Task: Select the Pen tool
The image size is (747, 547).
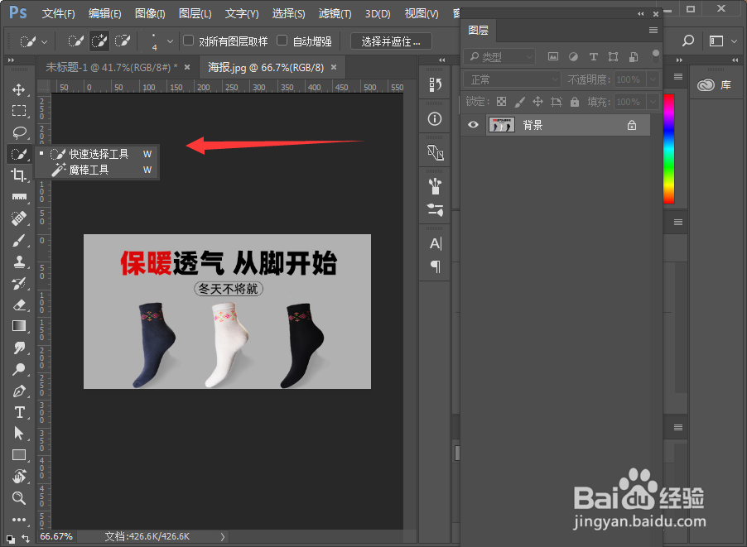Action: [x=19, y=391]
